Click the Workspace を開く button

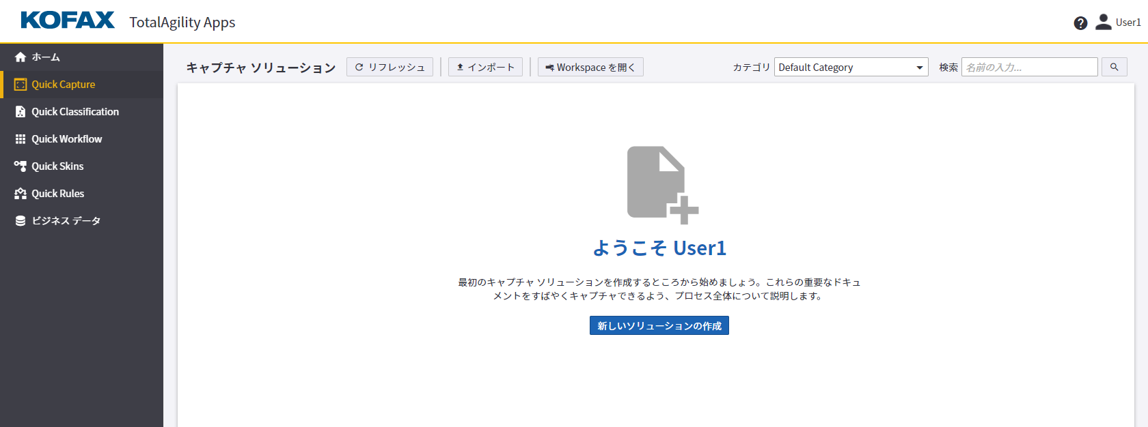pos(590,67)
